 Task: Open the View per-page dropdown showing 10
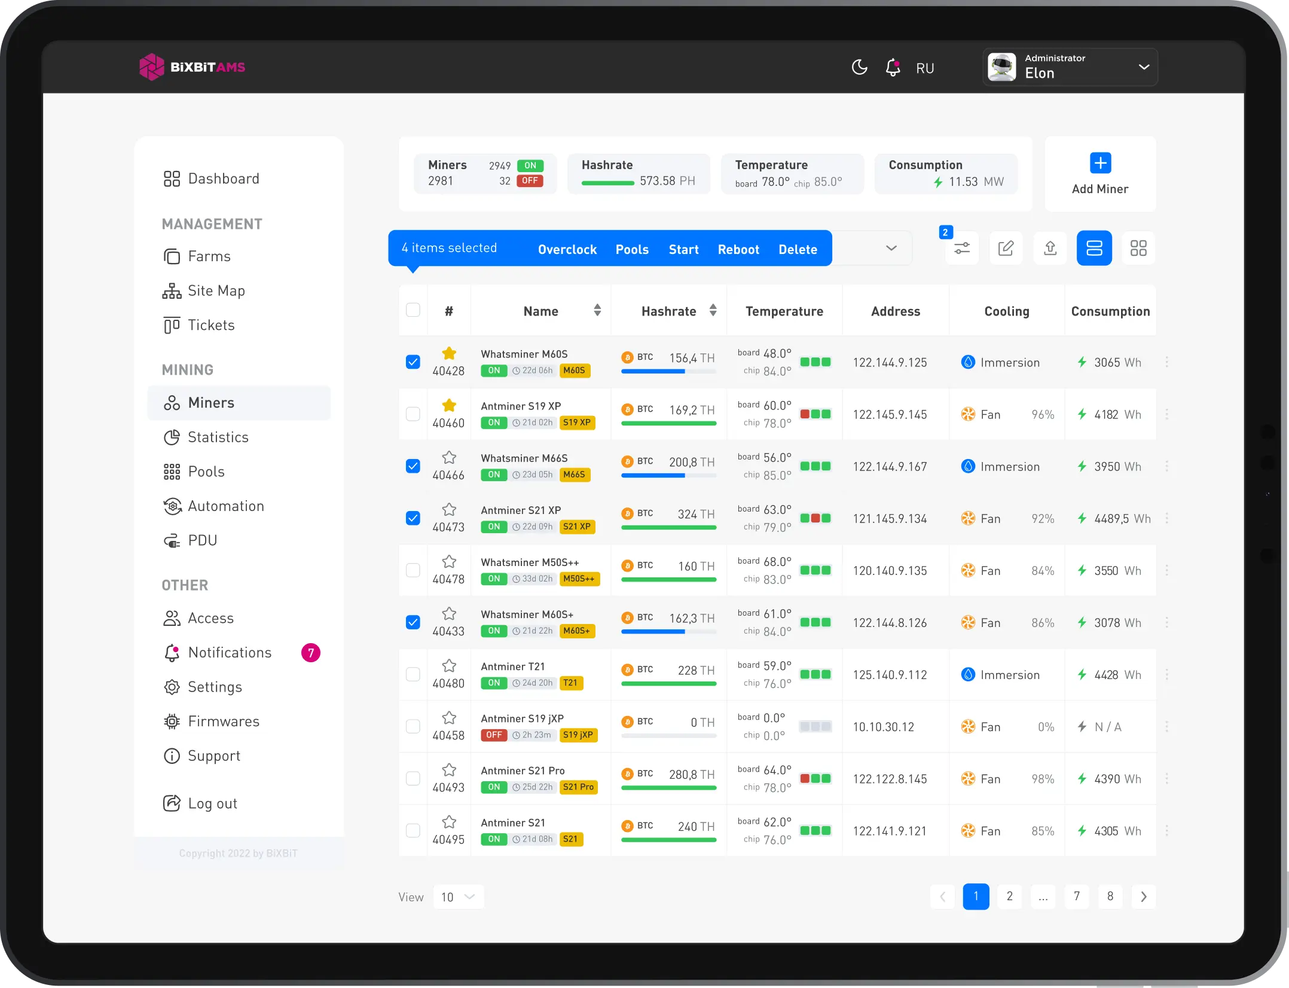pos(457,897)
